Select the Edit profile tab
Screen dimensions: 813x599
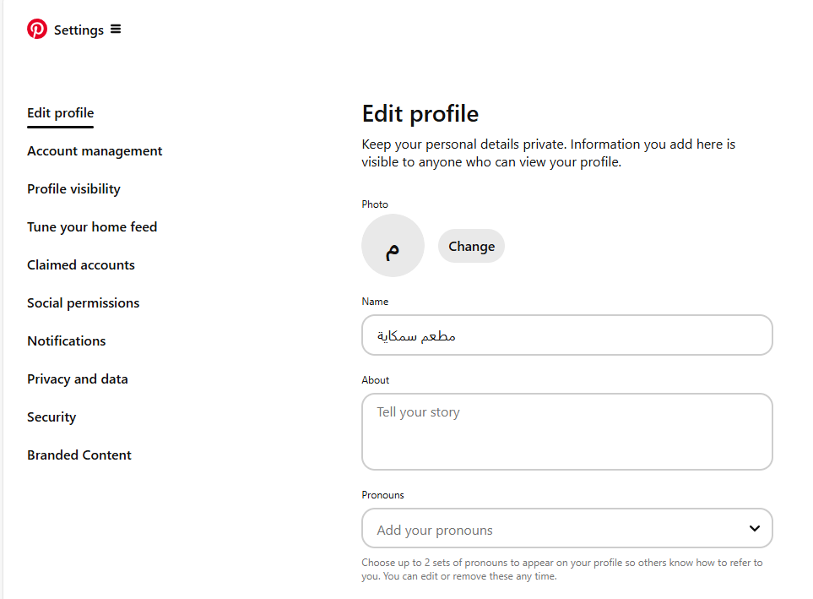pos(61,113)
